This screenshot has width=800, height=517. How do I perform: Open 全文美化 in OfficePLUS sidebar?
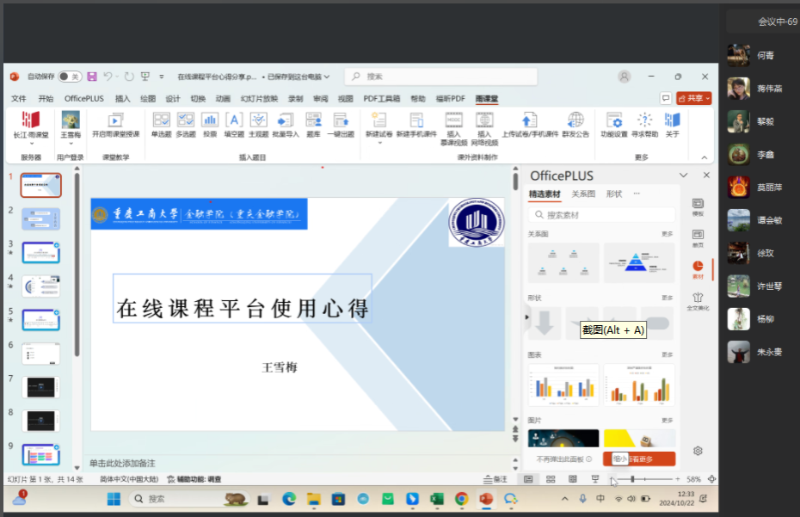point(697,301)
